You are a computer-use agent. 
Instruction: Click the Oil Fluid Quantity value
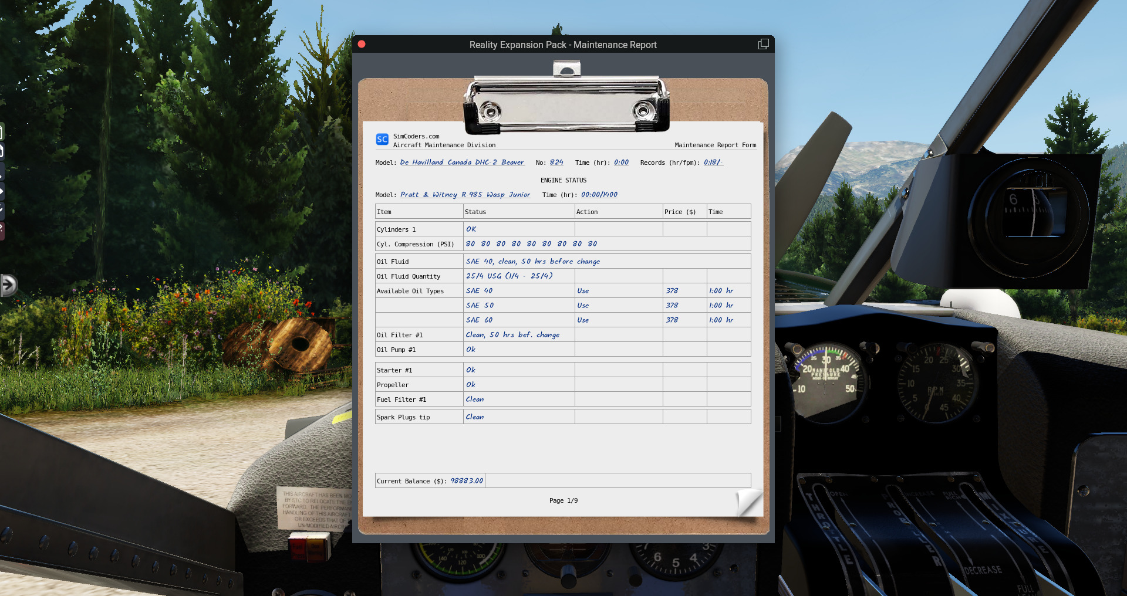(509, 276)
